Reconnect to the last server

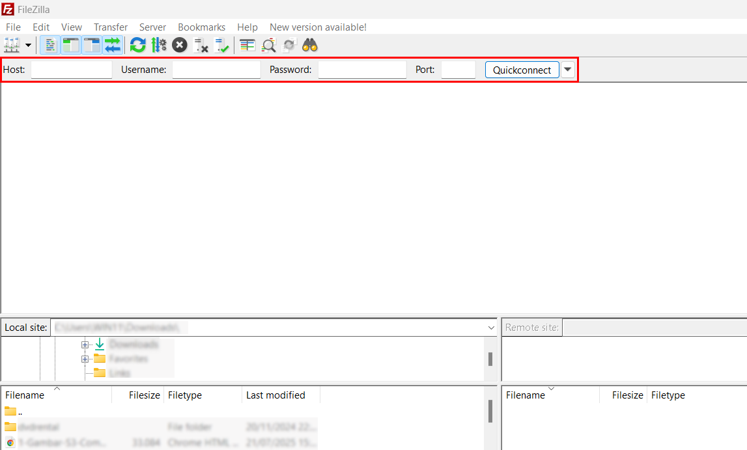pyautogui.click(x=222, y=45)
